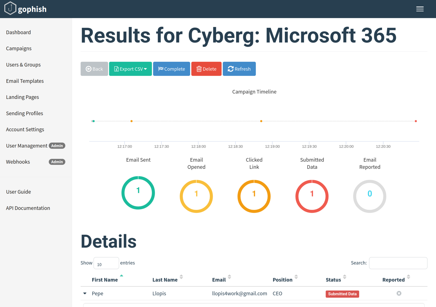This screenshot has width=436, height=307.
Task: Mark campaign as Complete
Action: (x=172, y=69)
